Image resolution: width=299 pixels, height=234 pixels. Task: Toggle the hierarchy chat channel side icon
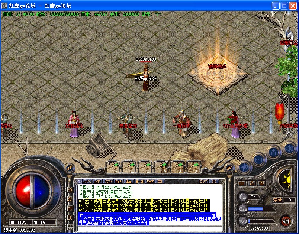[70, 199]
